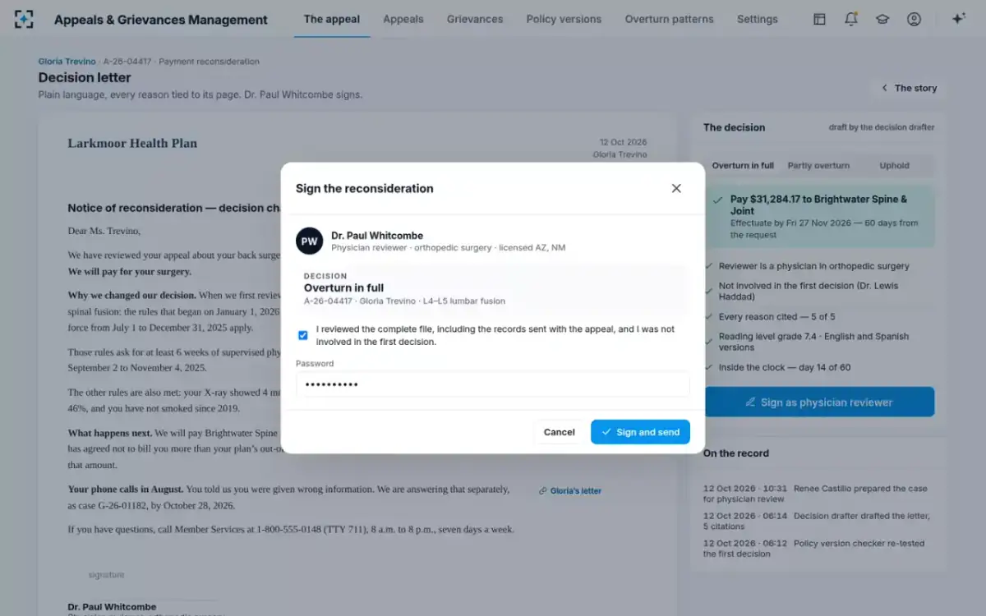Screen dimensions: 986x616
Task: Select the Uphold option
Action: click(894, 165)
